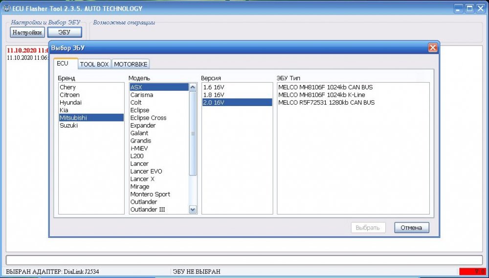The height and width of the screenshot is (278, 489).
Task: Click the model list scrollbar thumb
Action: pos(193,133)
